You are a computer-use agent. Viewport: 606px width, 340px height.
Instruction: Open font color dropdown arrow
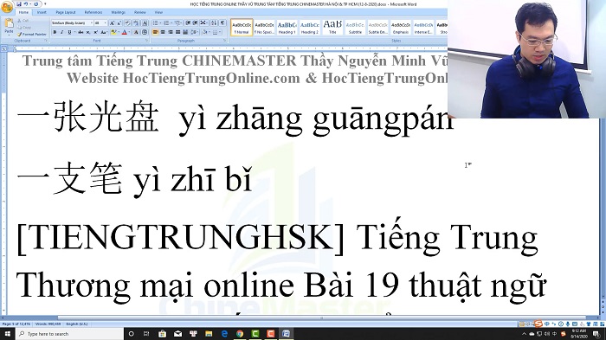tap(129, 32)
